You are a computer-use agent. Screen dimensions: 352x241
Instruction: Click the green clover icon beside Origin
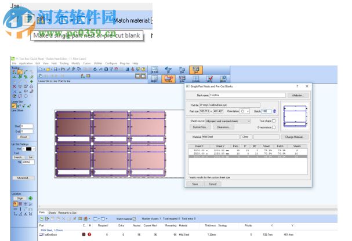(x=30, y=198)
